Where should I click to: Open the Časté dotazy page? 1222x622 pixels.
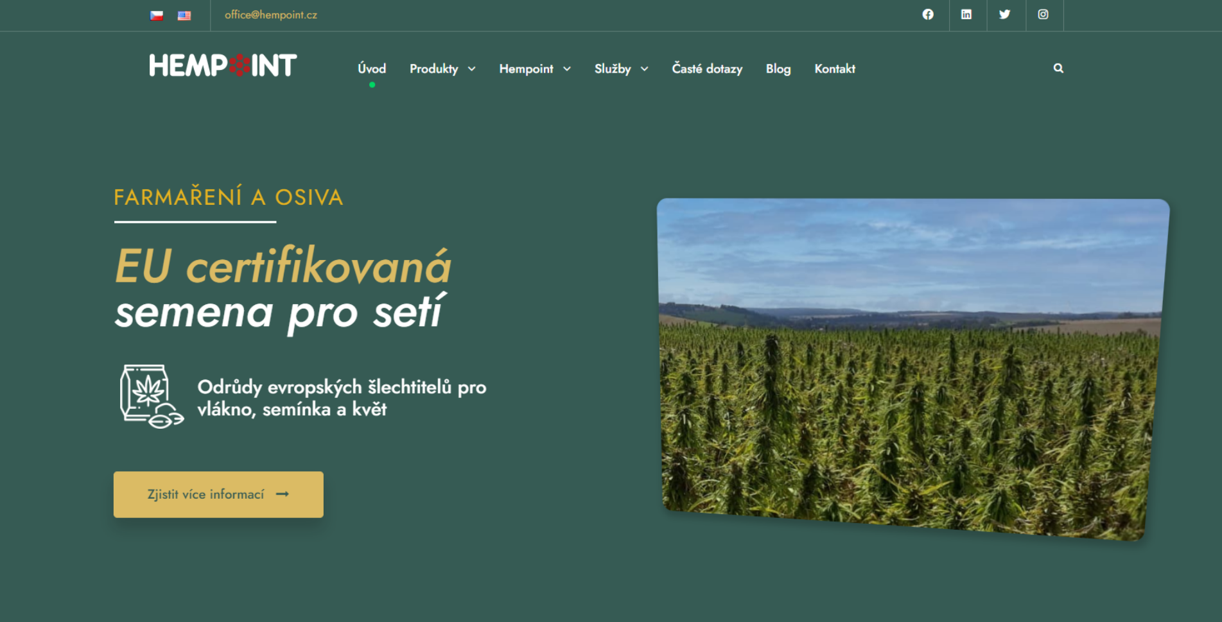[707, 69]
